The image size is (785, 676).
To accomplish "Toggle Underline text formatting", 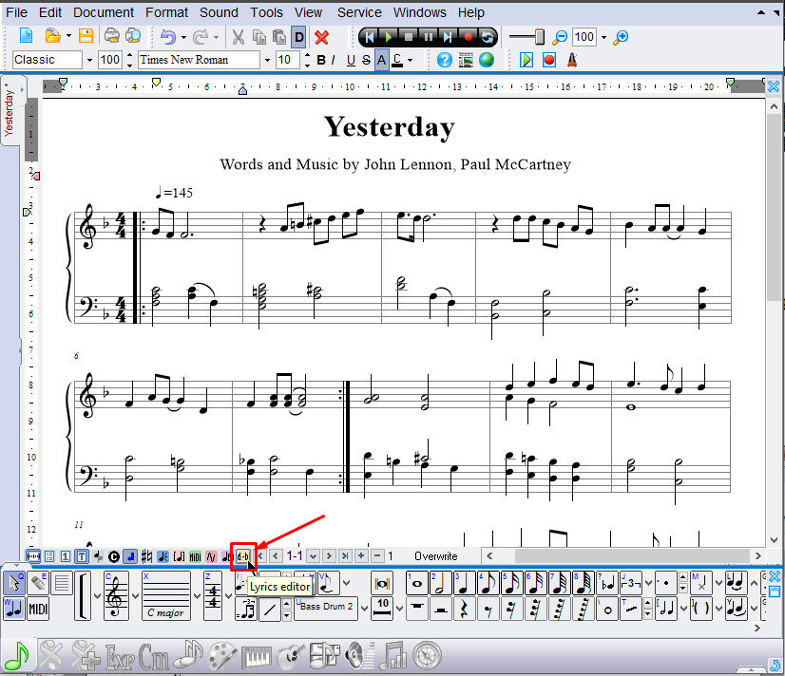I will [351, 60].
